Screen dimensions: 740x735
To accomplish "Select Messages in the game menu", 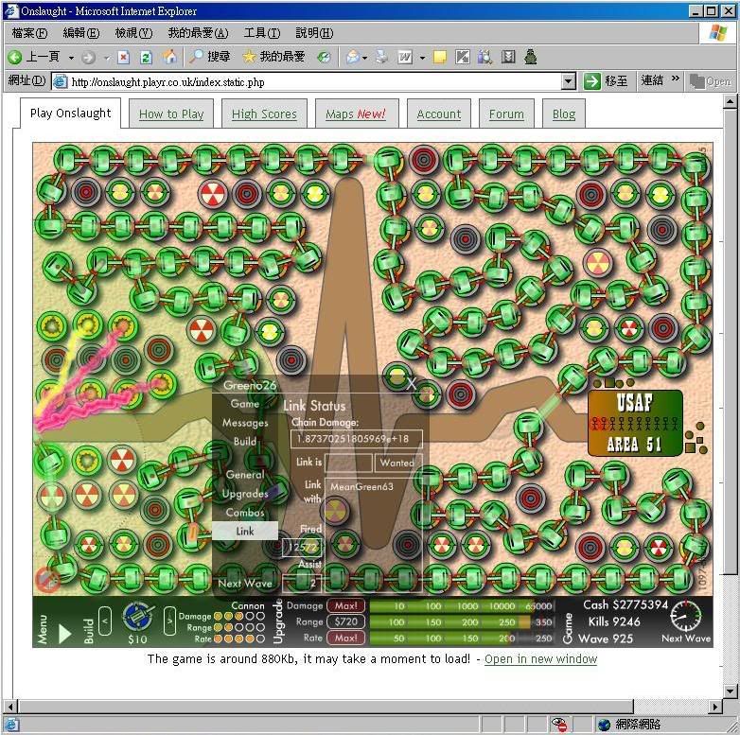I will (245, 423).
